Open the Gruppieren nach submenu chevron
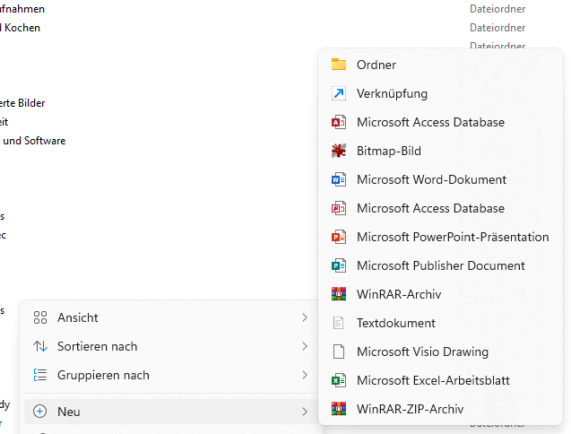This screenshot has height=434, width=571. coord(305,375)
